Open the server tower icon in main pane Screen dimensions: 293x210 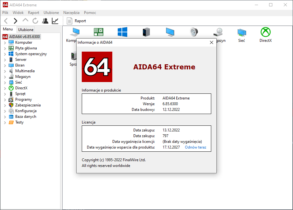click(146, 32)
